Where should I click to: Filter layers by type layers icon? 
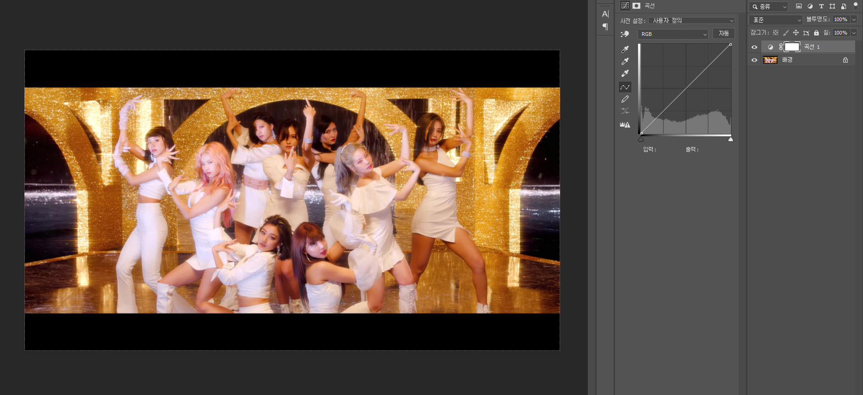[821, 6]
